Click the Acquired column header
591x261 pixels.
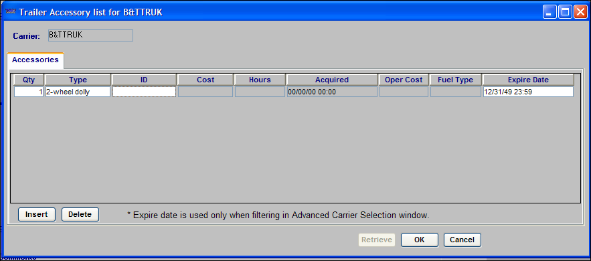point(332,80)
